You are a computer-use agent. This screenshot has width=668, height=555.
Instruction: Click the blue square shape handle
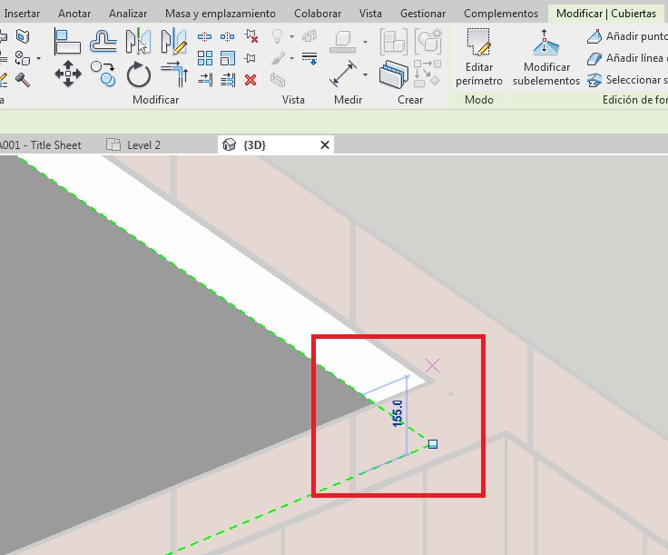pyautogui.click(x=433, y=444)
